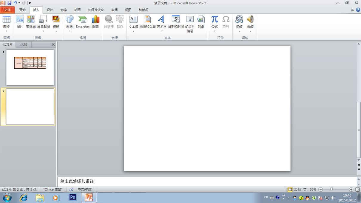Insert 幻灯片编号 slide number
Viewport: 361px width, 203px height.
tap(190, 24)
